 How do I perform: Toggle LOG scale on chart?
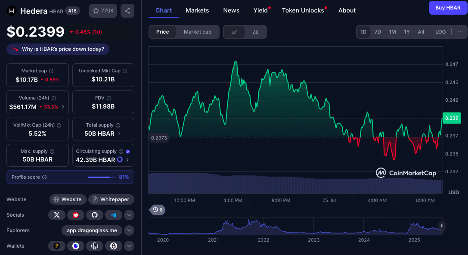tap(440, 31)
